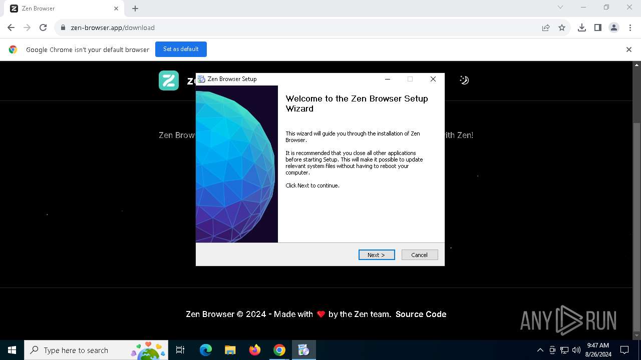The image size is (641, 360).
Task: Launch Firefox from taskbar
Action: 255,350
